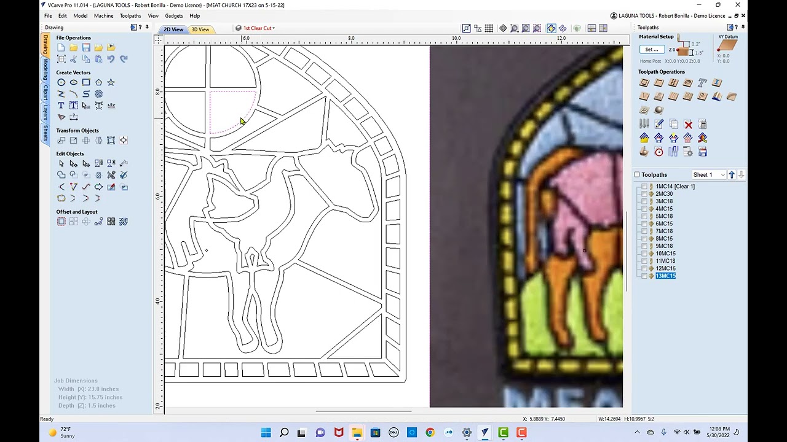Open the Gadgets menu
Image resolution: width=787 pixels, height=442 pixels.
[x=174, y=16]
